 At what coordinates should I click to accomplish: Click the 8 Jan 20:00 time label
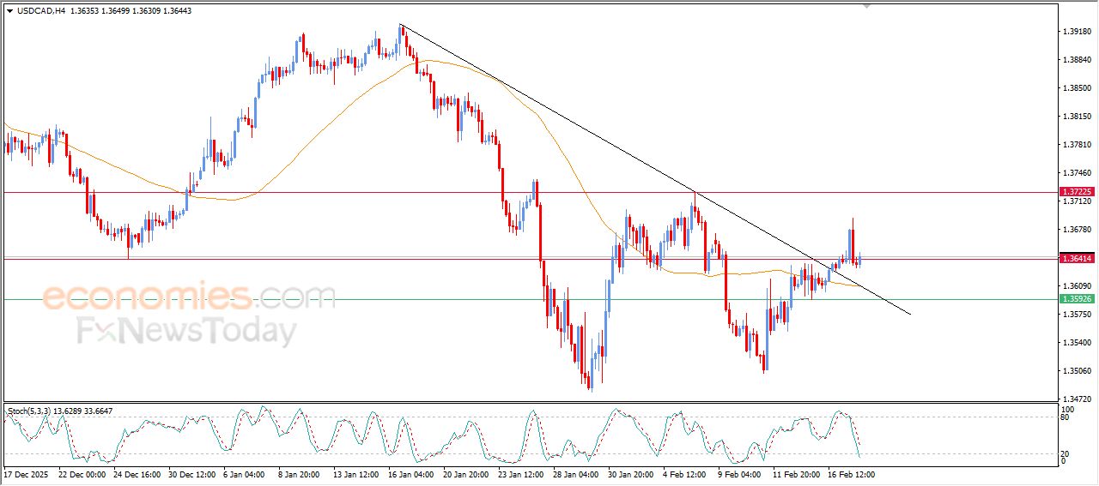[x=301, y=474]
